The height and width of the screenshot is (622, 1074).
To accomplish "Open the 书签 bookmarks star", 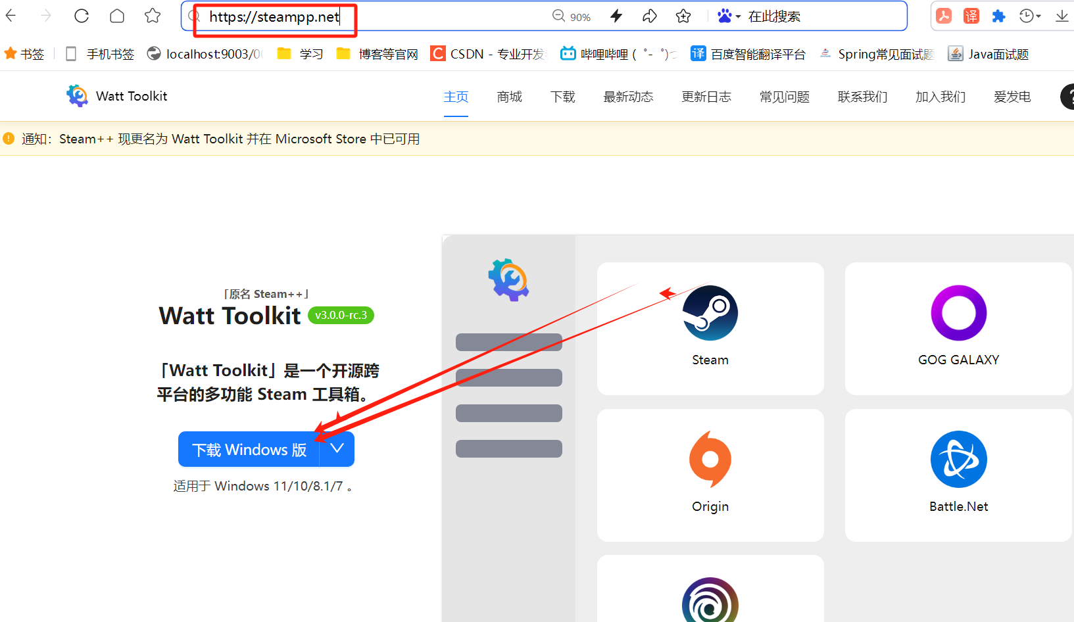I will [24, 54].
